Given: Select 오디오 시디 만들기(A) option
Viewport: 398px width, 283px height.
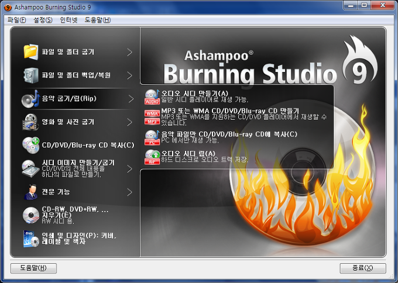Looking at the screenshot, I should [x=195, y=94].
